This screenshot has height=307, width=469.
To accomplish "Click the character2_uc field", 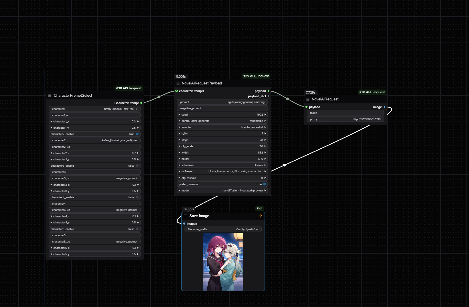I will pos(95,147).
